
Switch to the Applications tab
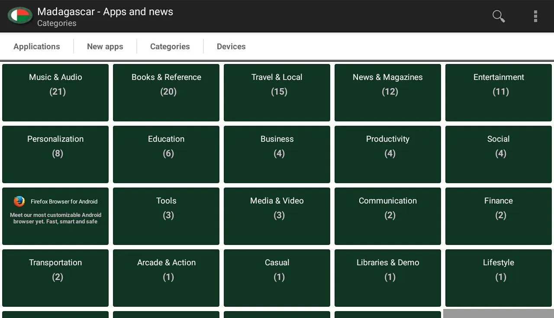37,46
